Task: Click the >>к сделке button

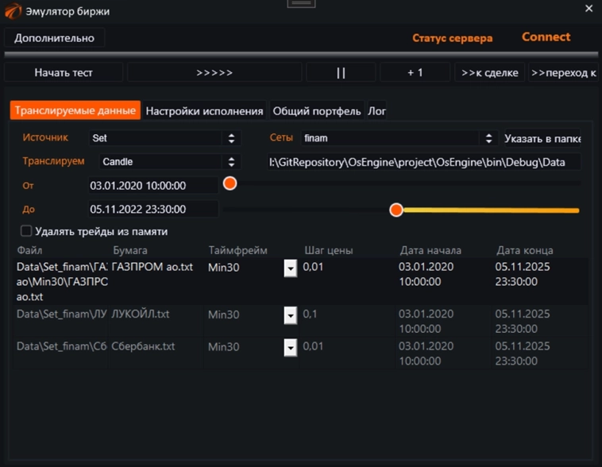Action: [490, 72]
